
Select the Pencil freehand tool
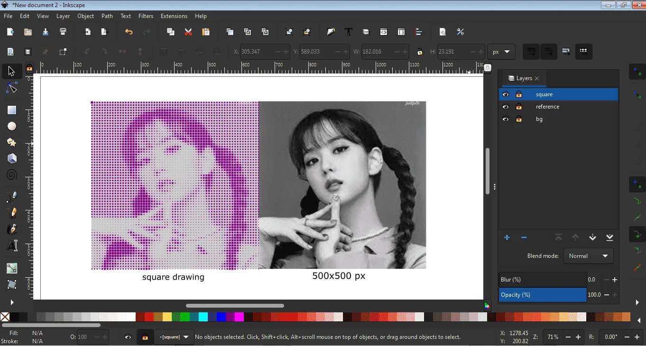tap(12, 213)
